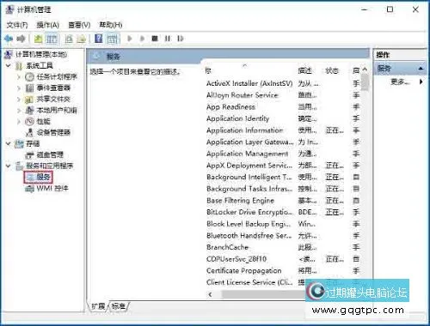
Task: Select AllJoyn Router Service row
Action: [243, 95]
